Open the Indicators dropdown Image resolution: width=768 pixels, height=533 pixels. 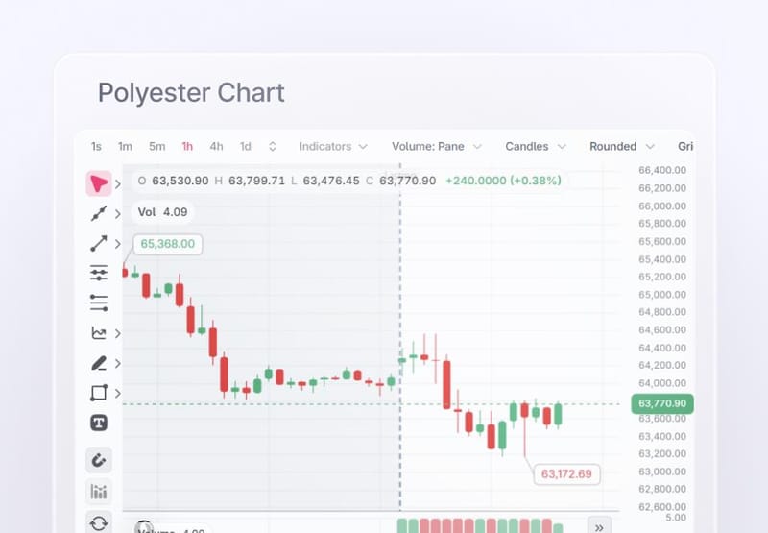333,147
